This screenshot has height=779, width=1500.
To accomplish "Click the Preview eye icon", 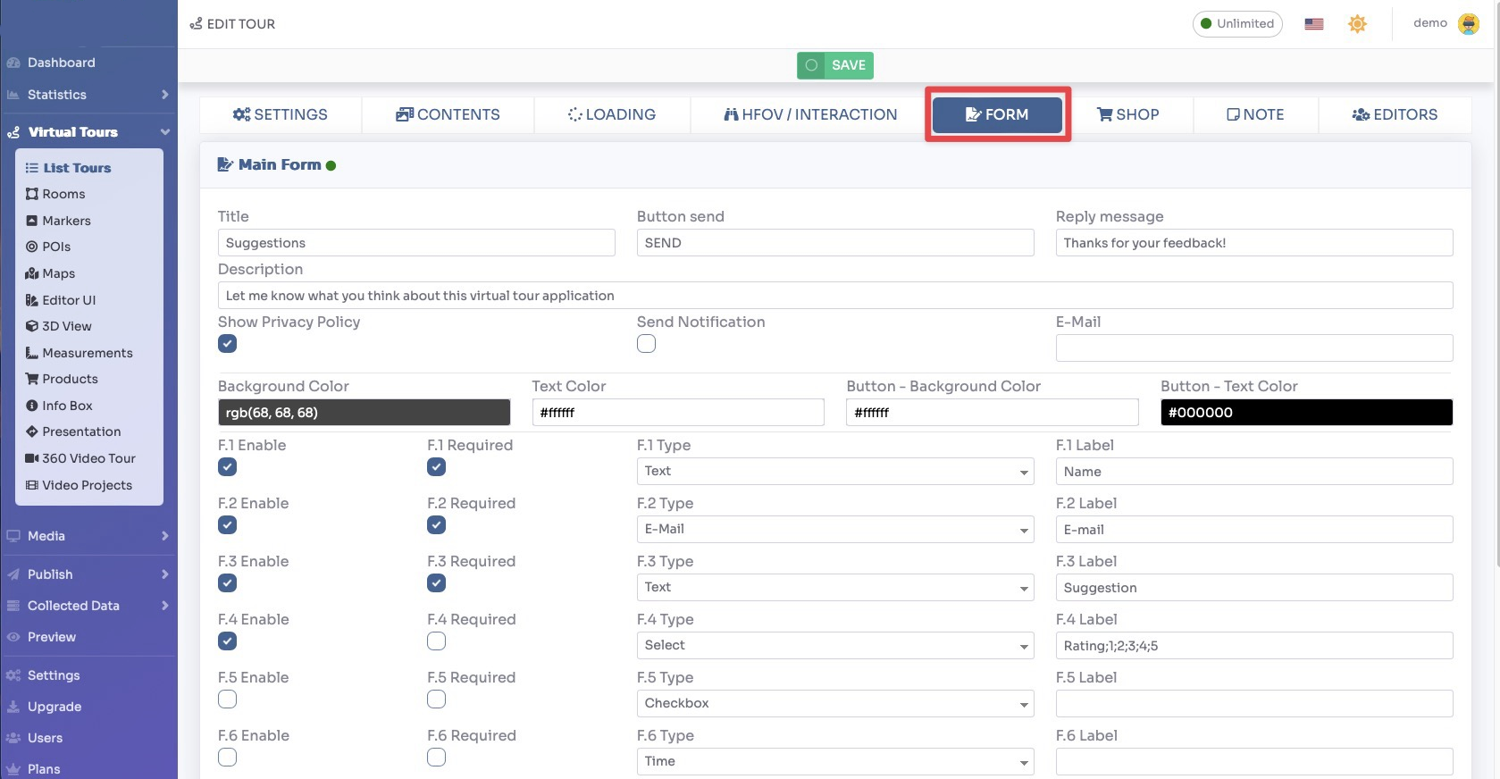I will [13, 637].
